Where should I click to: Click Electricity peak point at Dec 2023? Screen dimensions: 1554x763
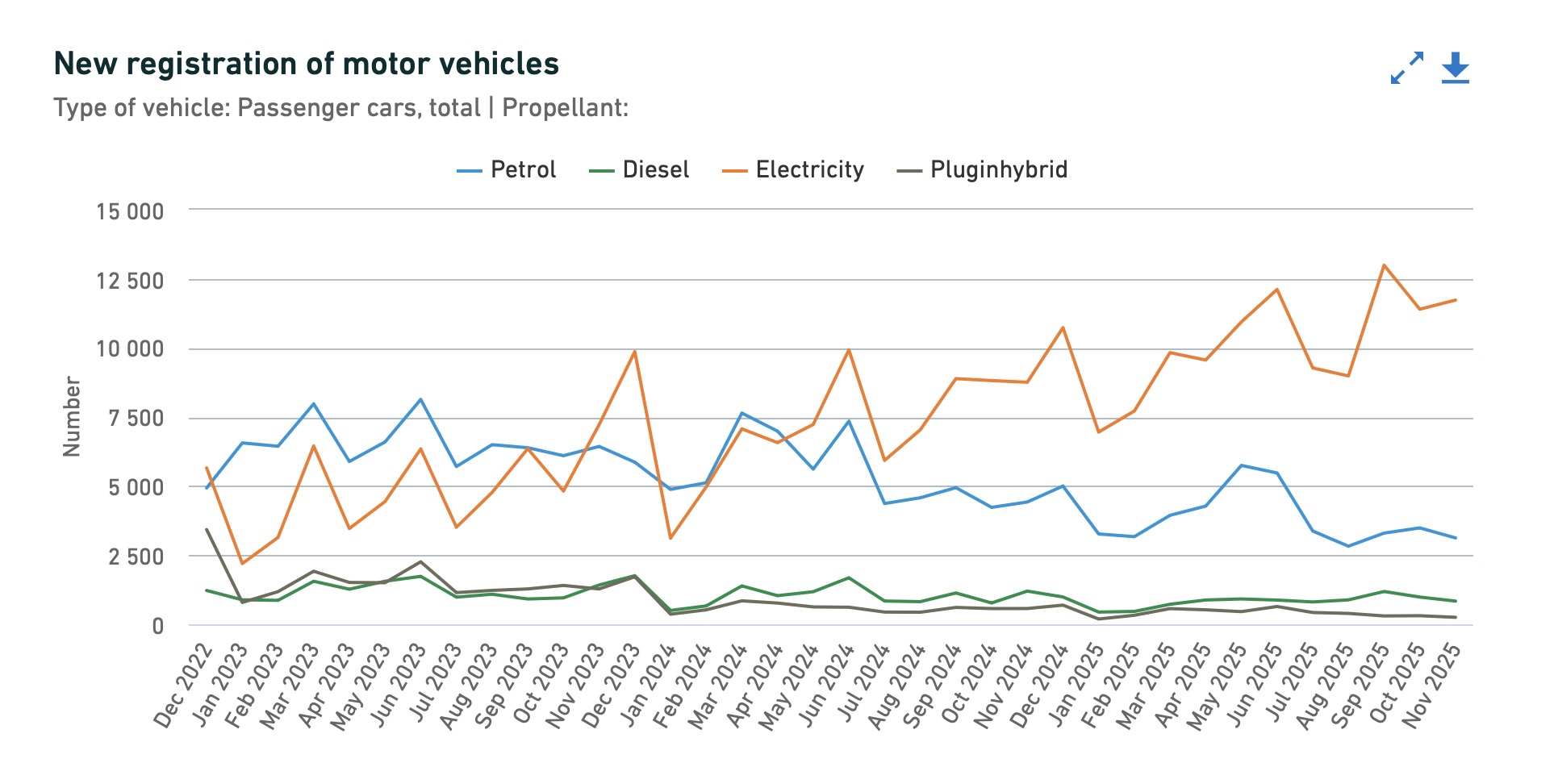[635, 351]
